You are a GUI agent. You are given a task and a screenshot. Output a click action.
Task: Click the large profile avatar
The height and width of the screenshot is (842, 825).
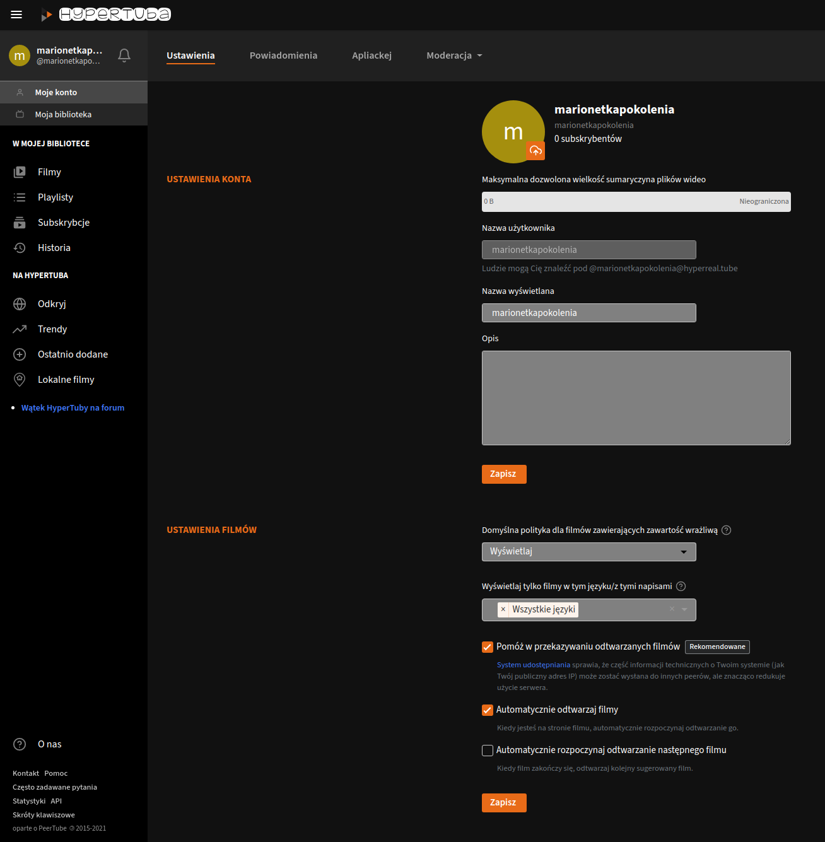point(513,132)
